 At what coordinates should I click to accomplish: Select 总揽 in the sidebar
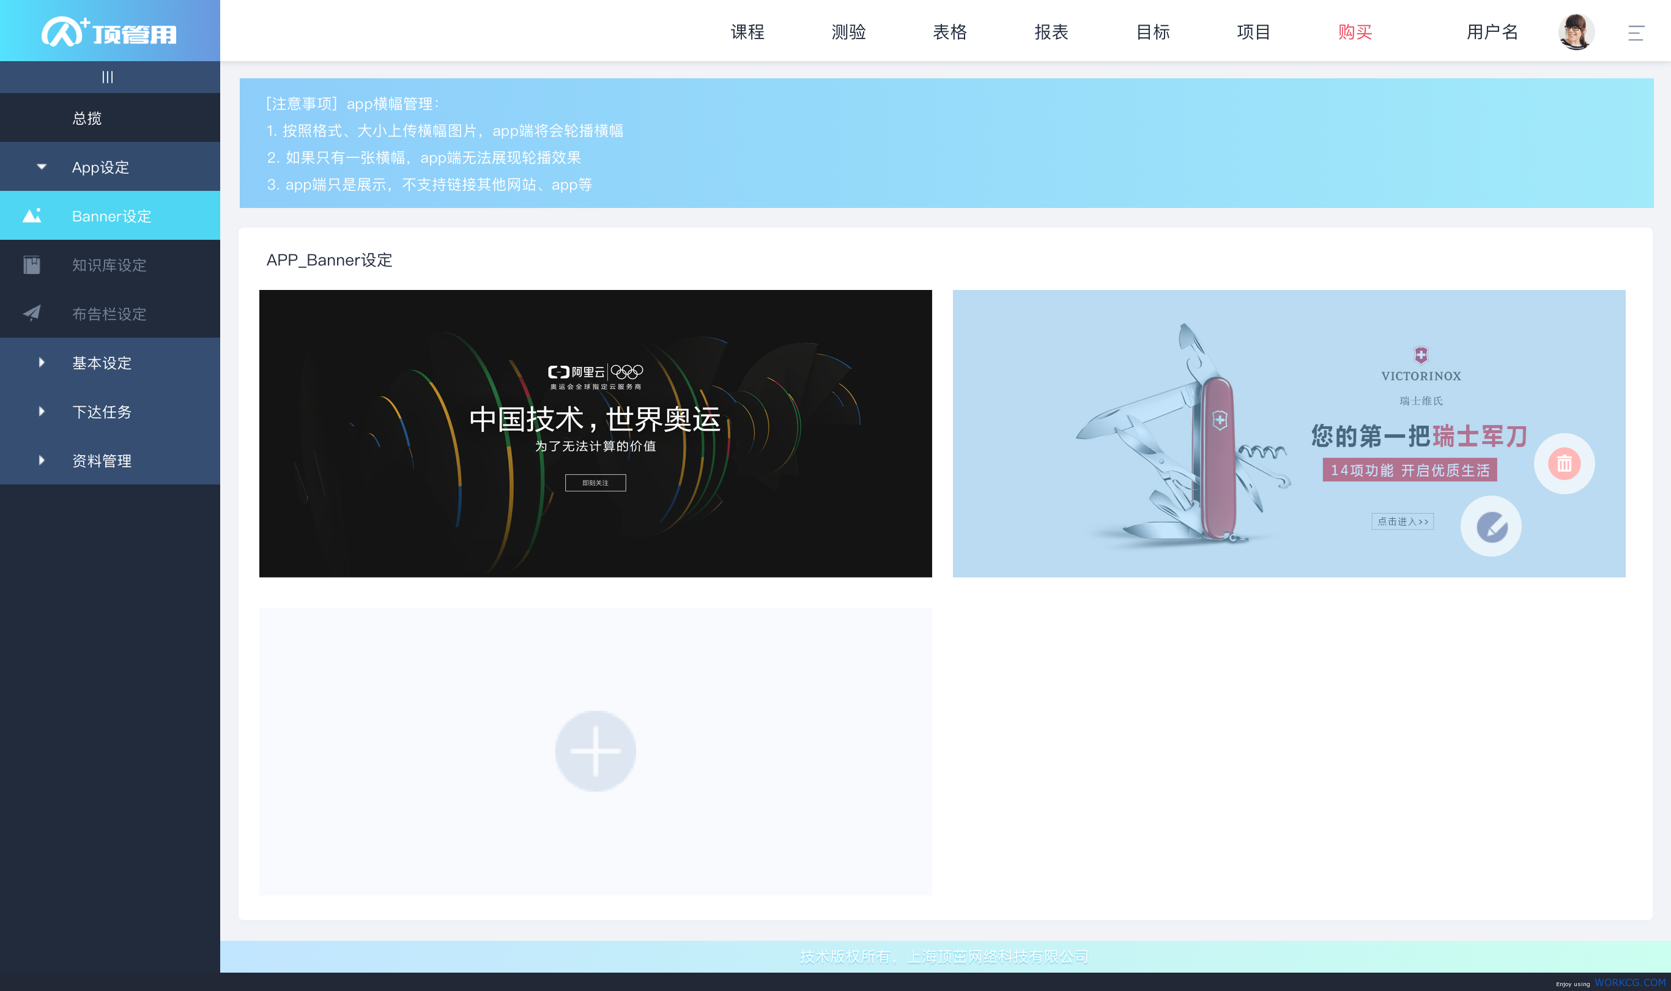click(110, 117)
